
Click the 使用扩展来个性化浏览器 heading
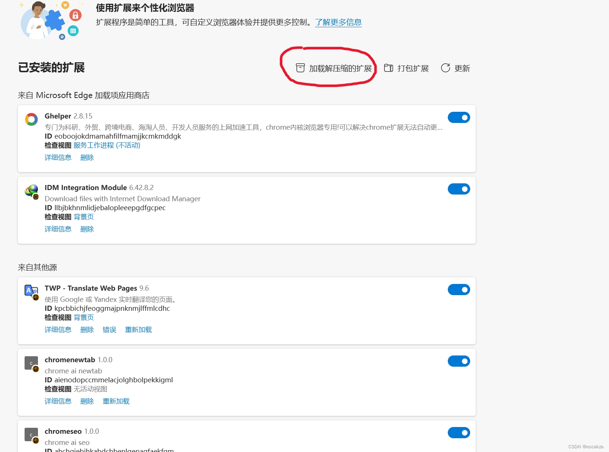click(145, 8)
